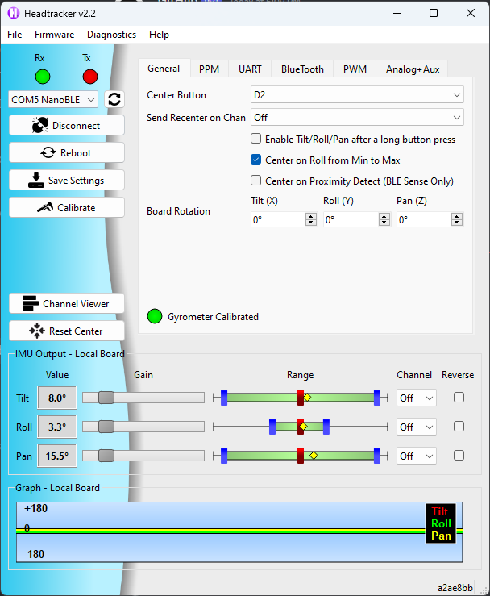Open the Firmware menu
This screenshot has height=596, width=490.
point(54,35)
